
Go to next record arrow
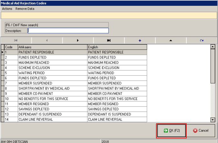pos(78,40)
